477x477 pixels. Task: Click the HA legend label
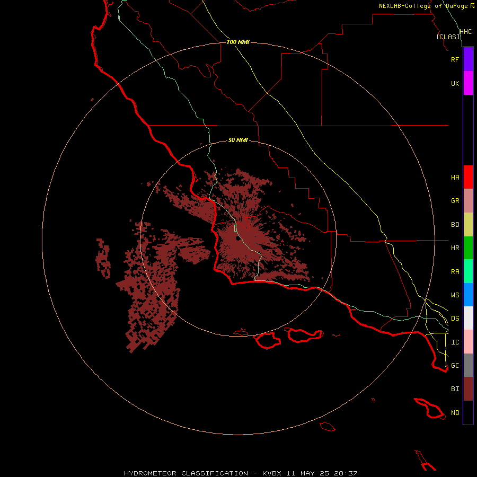(x=455, y=178)
